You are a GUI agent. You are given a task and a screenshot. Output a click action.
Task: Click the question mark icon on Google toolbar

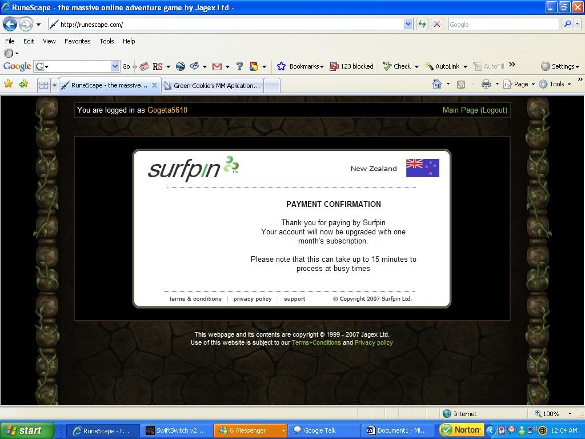tap(239, 66)
